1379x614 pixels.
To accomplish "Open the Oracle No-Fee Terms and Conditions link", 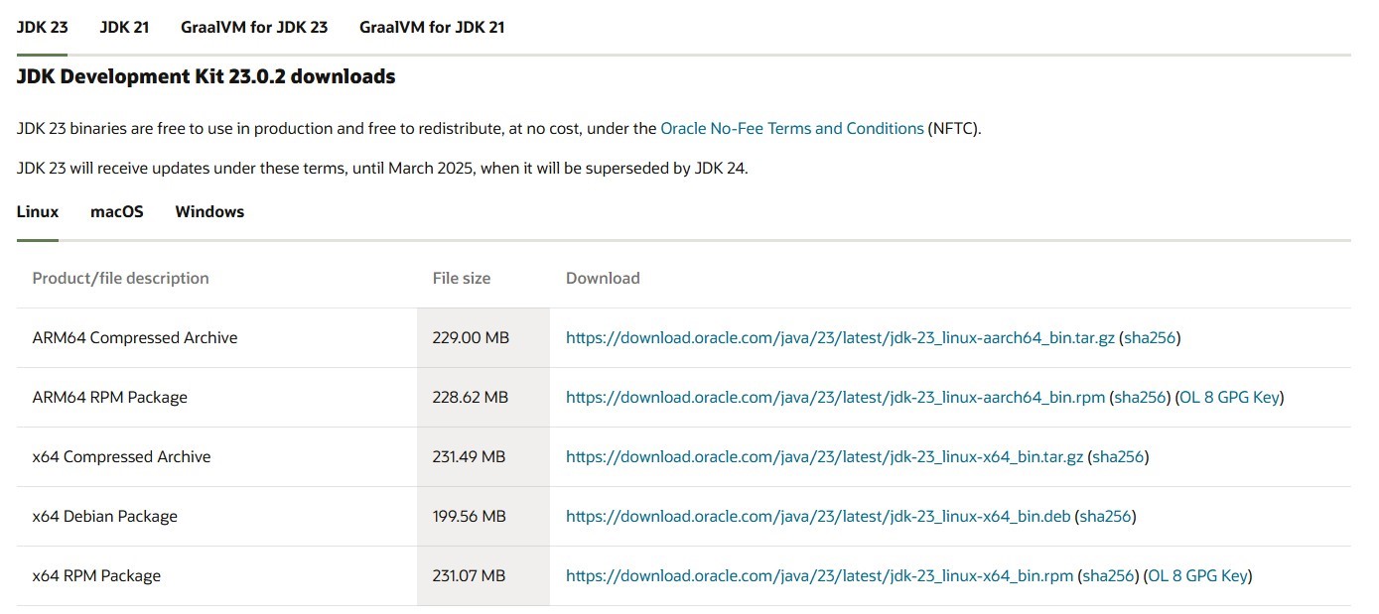I will (791, 128).
